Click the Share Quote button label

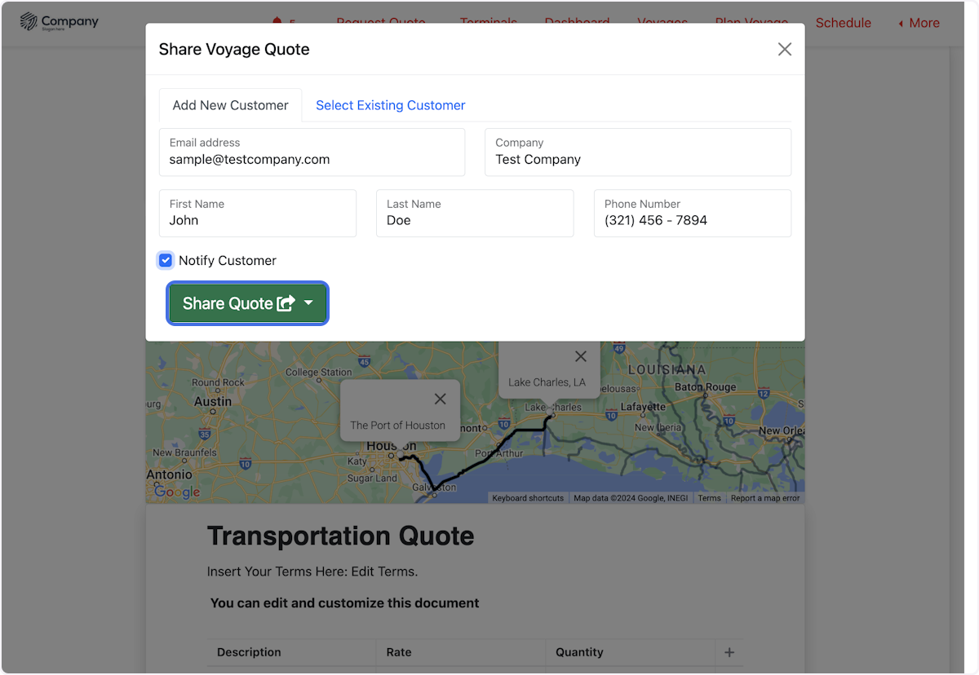click(228, 303)
